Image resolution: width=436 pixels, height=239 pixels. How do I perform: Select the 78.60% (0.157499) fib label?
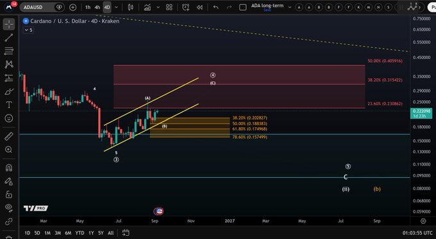[249, 137]
